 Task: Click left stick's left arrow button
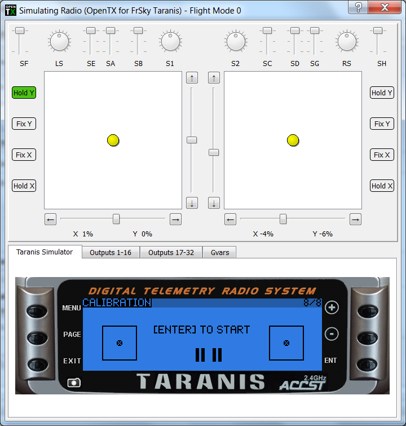click(x=51, y=219)
